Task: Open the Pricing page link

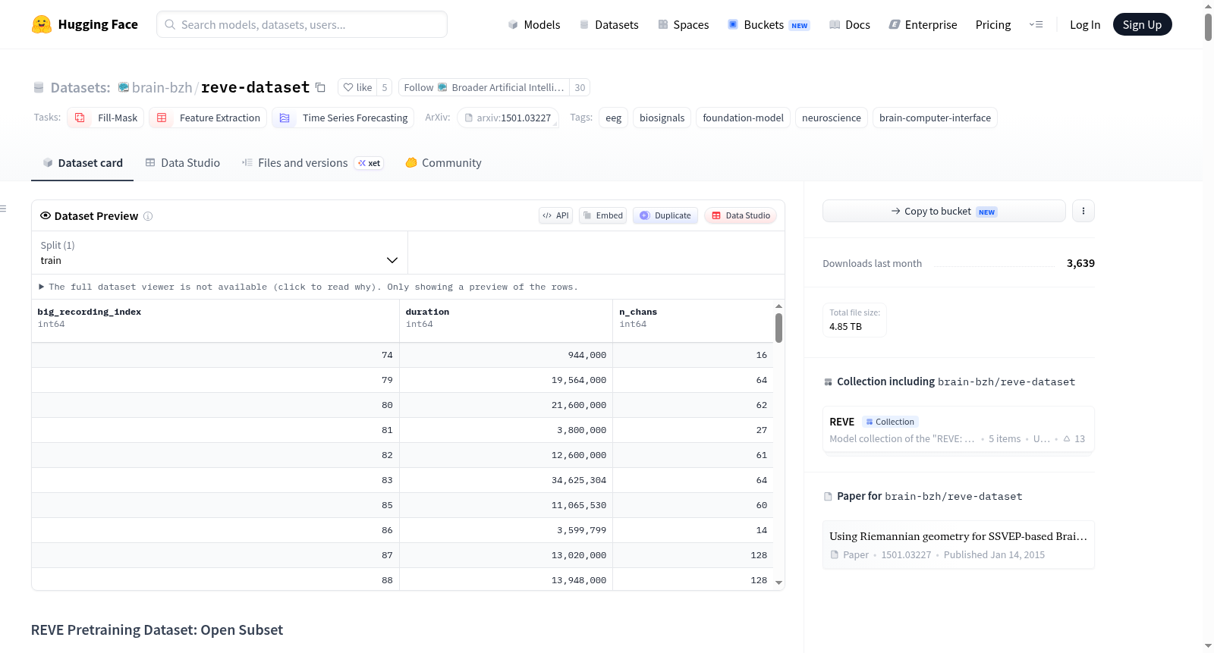Action: click(993, 25)
